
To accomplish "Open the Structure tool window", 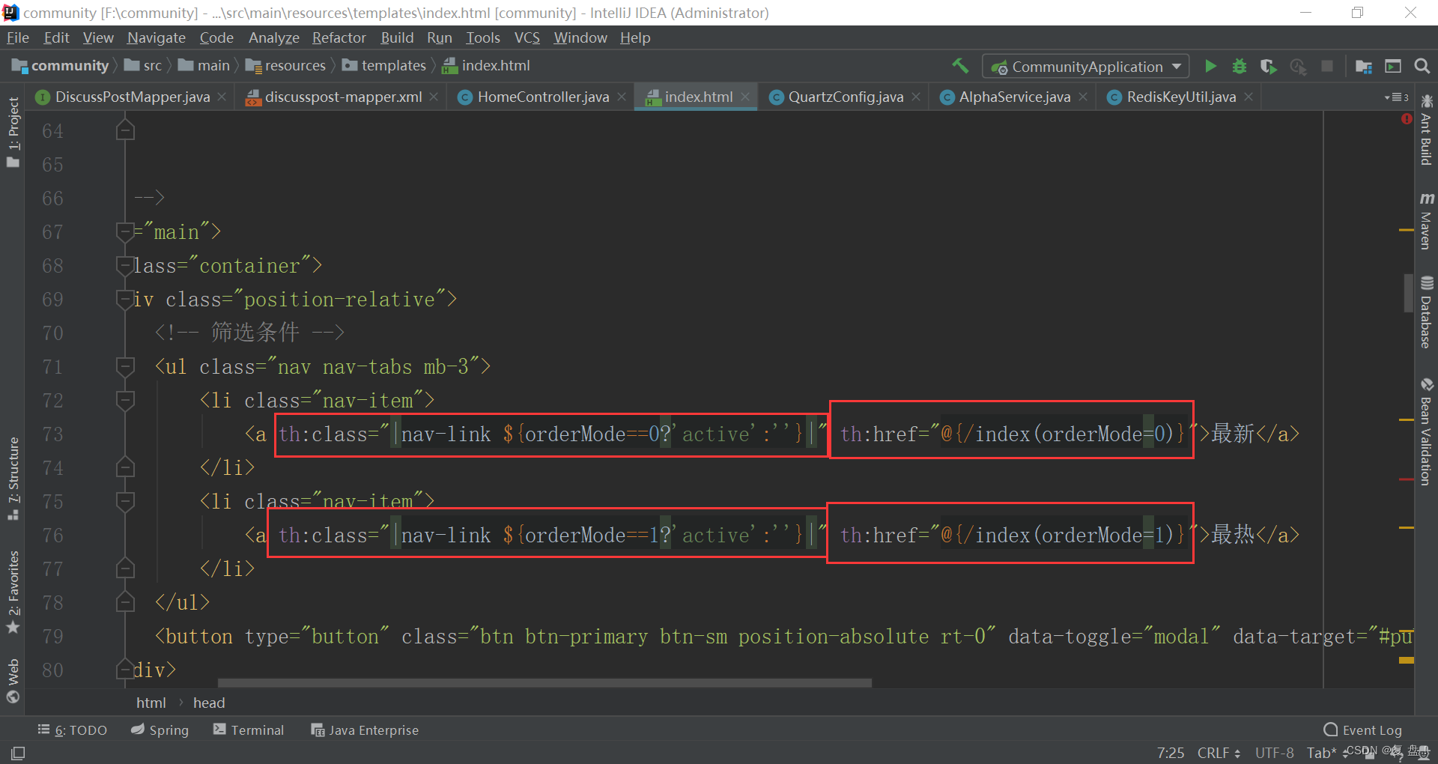I will [13, 478].
